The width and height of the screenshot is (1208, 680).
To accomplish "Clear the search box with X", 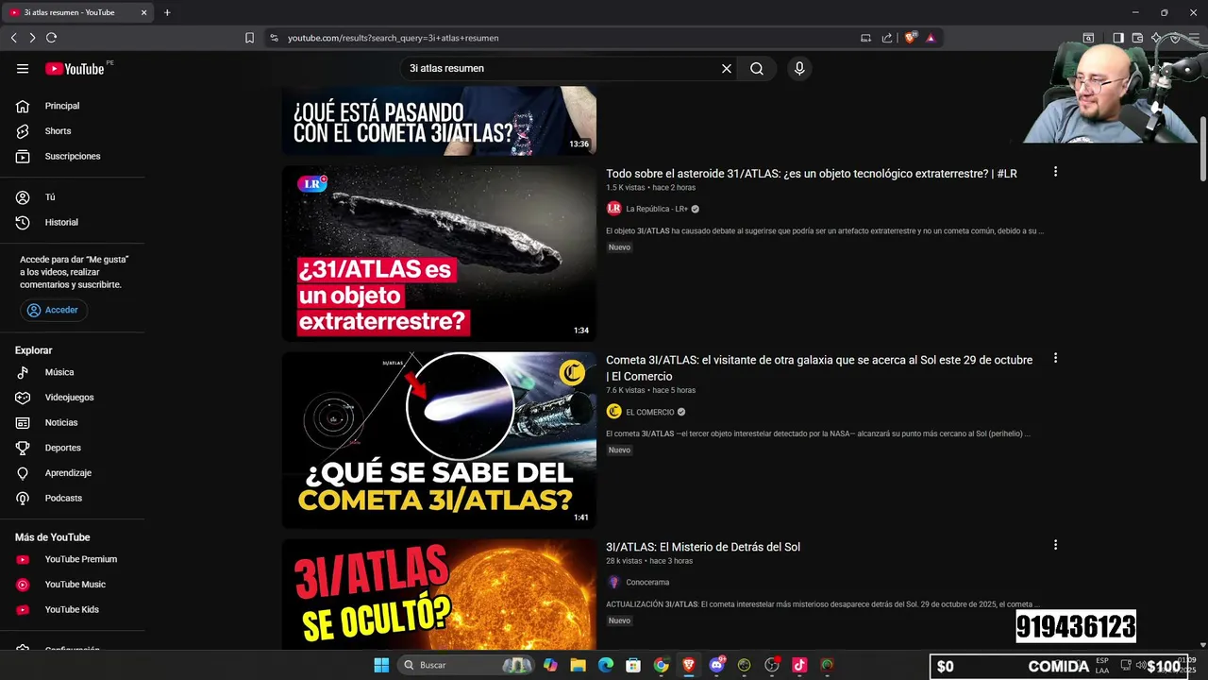I will click(727, 68).
